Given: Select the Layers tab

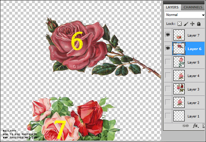Looking at the screenshot, I should pos(172,7).
